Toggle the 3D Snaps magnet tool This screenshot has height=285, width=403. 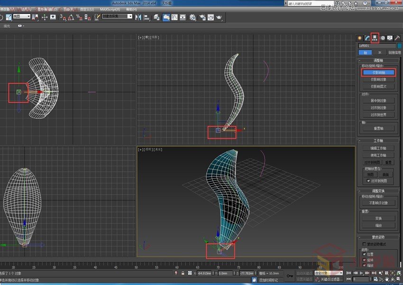[x=63, y=17]
